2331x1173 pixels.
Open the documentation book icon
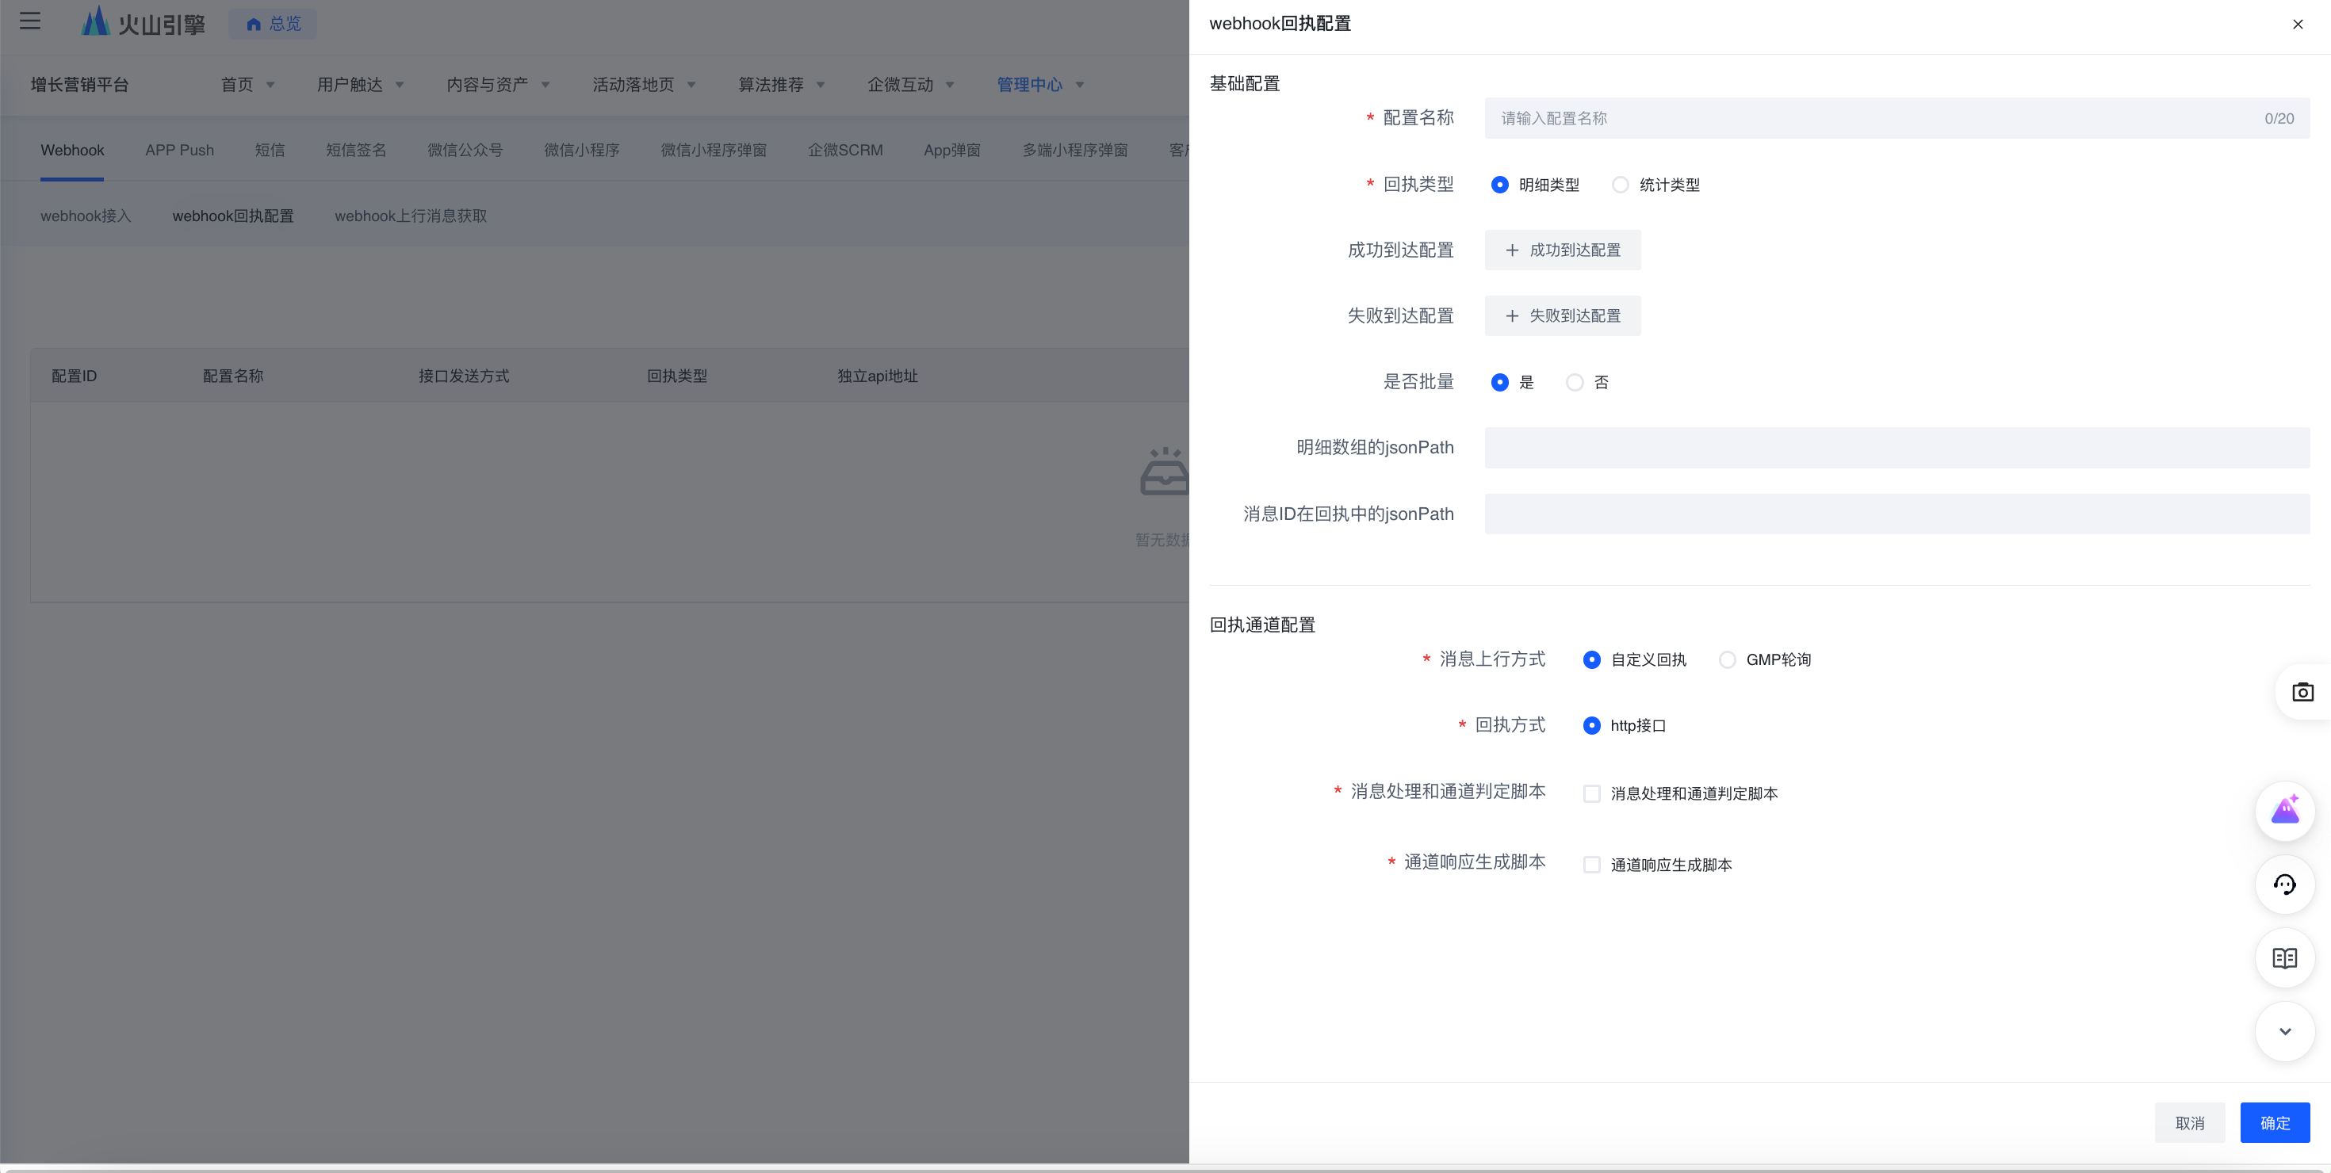click(2284, 957)
